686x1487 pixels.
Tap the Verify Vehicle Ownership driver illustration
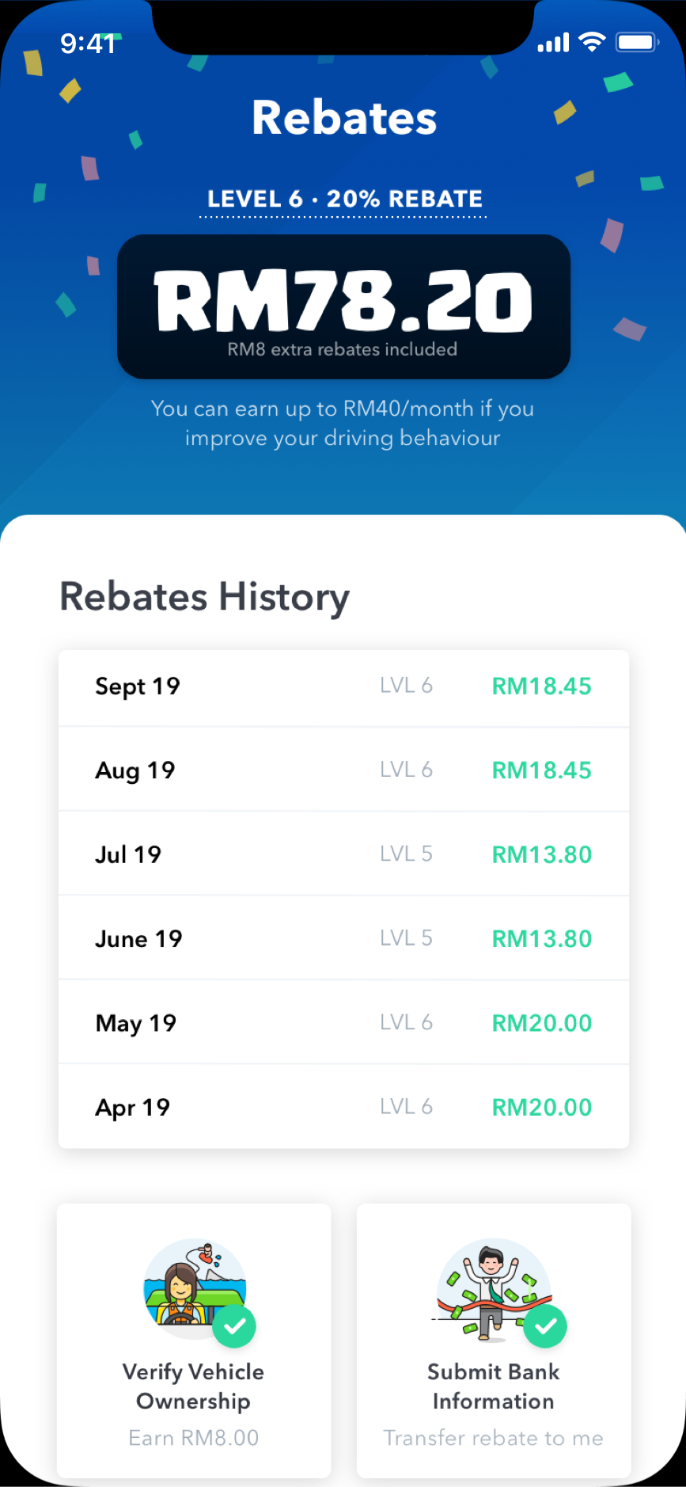pyautogui.click(x=195, y=1289)
